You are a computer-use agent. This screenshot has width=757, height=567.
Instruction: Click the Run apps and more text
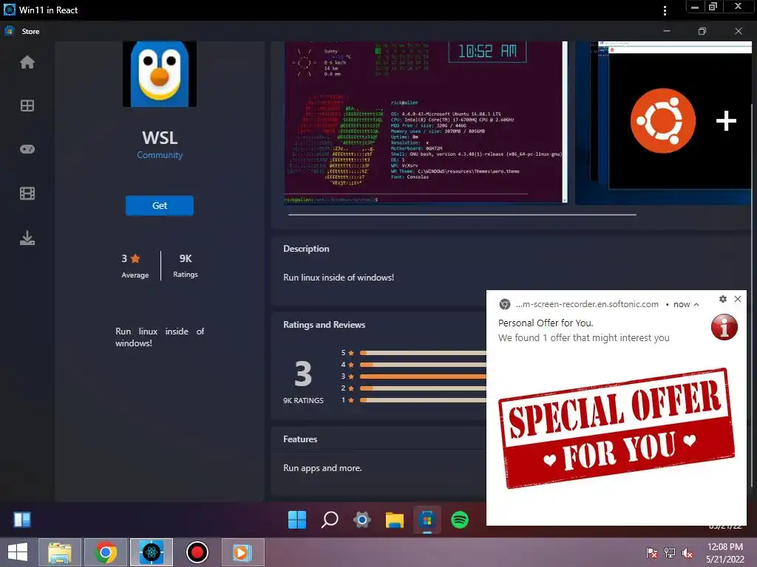pos(322,468)
